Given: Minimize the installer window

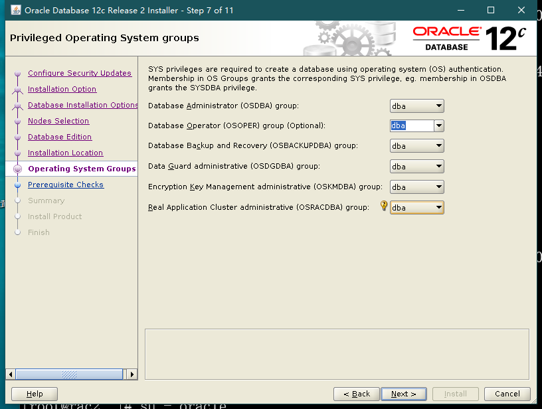Looking at the screenshot, I should click(x=461, y=10).
